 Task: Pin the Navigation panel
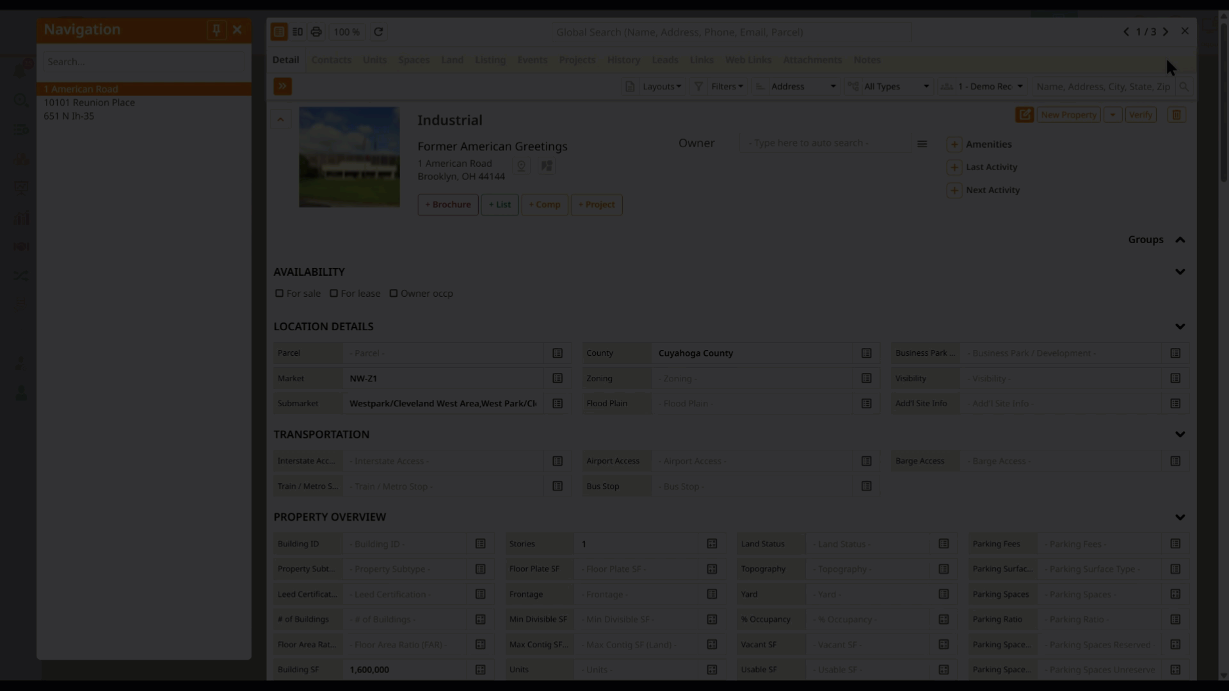[216, 30]
